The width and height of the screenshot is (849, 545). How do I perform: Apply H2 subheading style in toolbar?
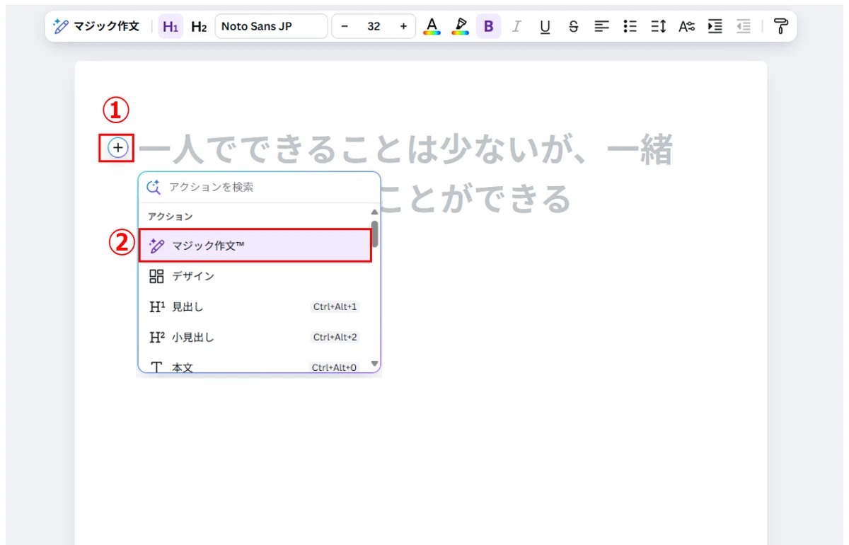coord(199,26)
